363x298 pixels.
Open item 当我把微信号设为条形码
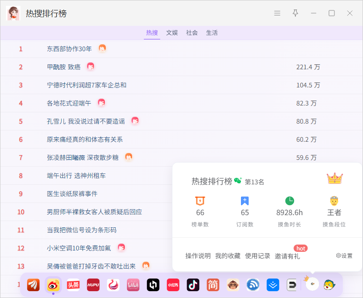[82, 230]
